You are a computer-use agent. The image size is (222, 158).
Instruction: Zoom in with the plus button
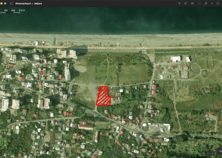212,153
